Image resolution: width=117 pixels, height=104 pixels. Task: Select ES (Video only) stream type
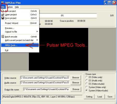pos(94,77)
